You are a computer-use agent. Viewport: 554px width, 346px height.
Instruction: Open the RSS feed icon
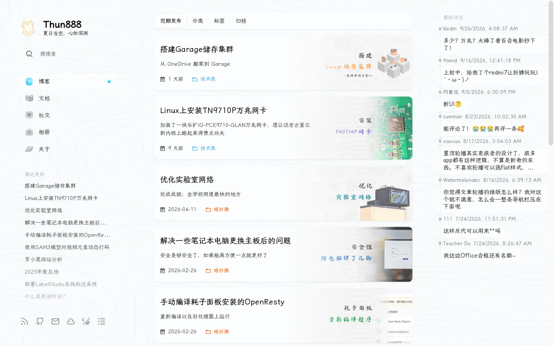tap(25, 321)
